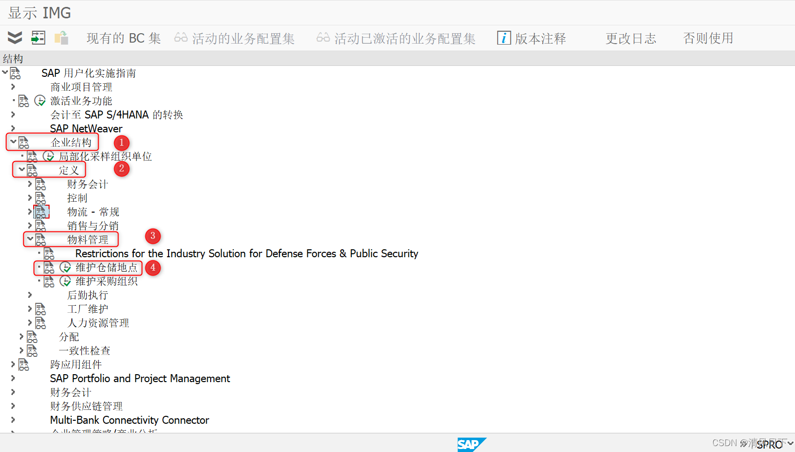
Task: Click the documentation icon of 局部化采样组织单位
Action: click(x=32, y=157)
